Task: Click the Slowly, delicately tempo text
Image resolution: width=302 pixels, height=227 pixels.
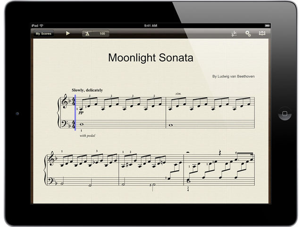Action: coord(87,90)
